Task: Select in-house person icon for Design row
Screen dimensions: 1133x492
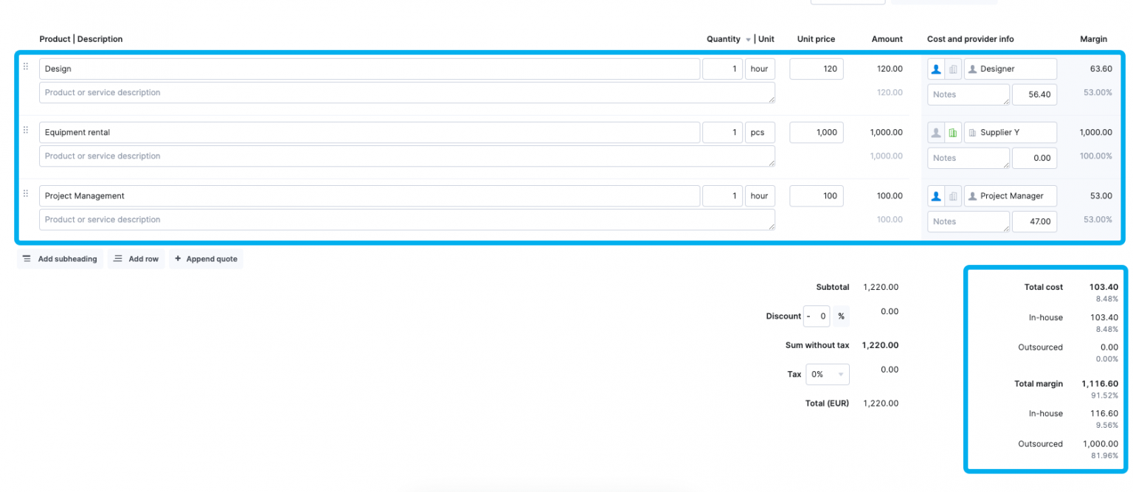Action: [936, 69]
